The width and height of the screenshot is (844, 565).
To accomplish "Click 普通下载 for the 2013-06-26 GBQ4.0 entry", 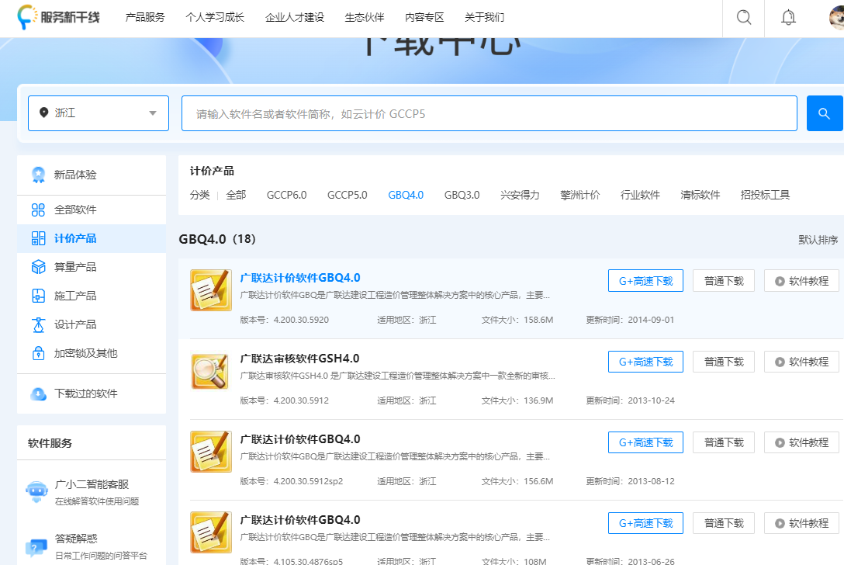I will [x=724, y=523].
